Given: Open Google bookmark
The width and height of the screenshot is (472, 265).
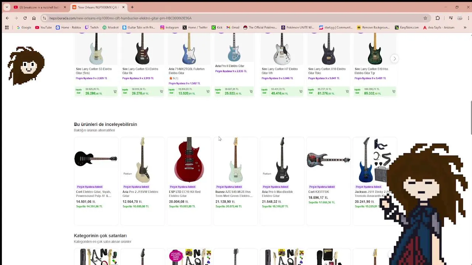Looking at the screenshot, I should (x=24, y=27).
